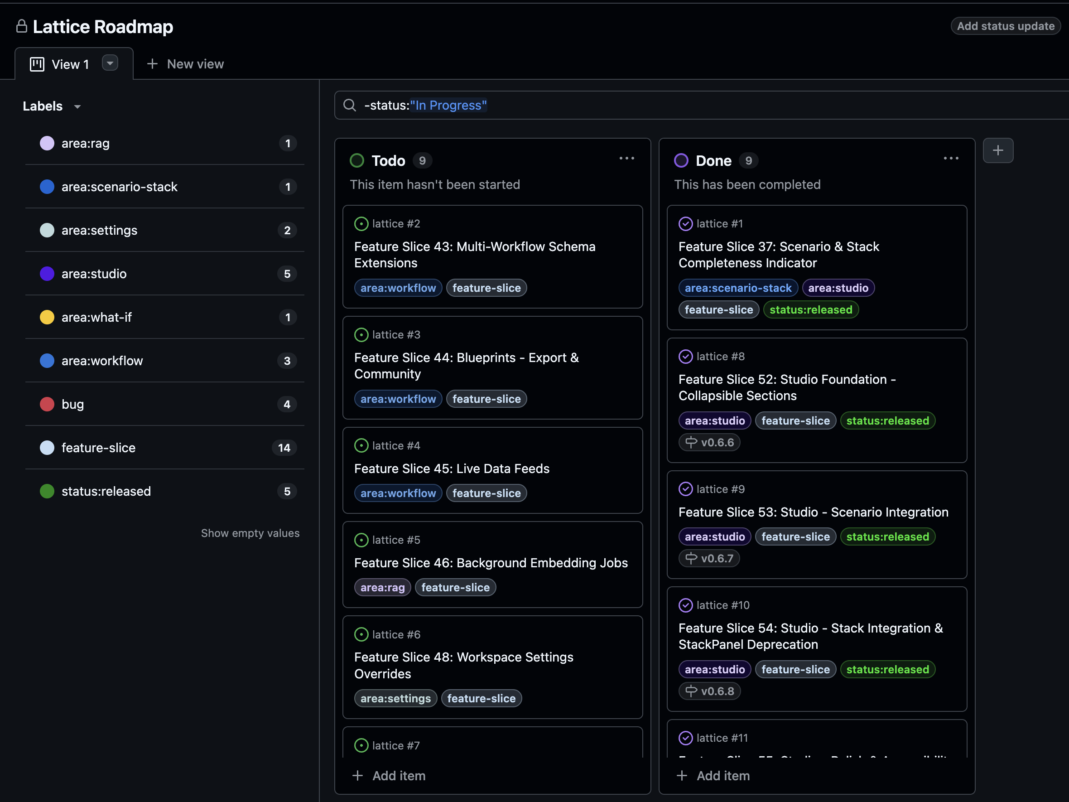1069x802 pixels.
Task: Open the Done column options menu
Action: (951, 158)
